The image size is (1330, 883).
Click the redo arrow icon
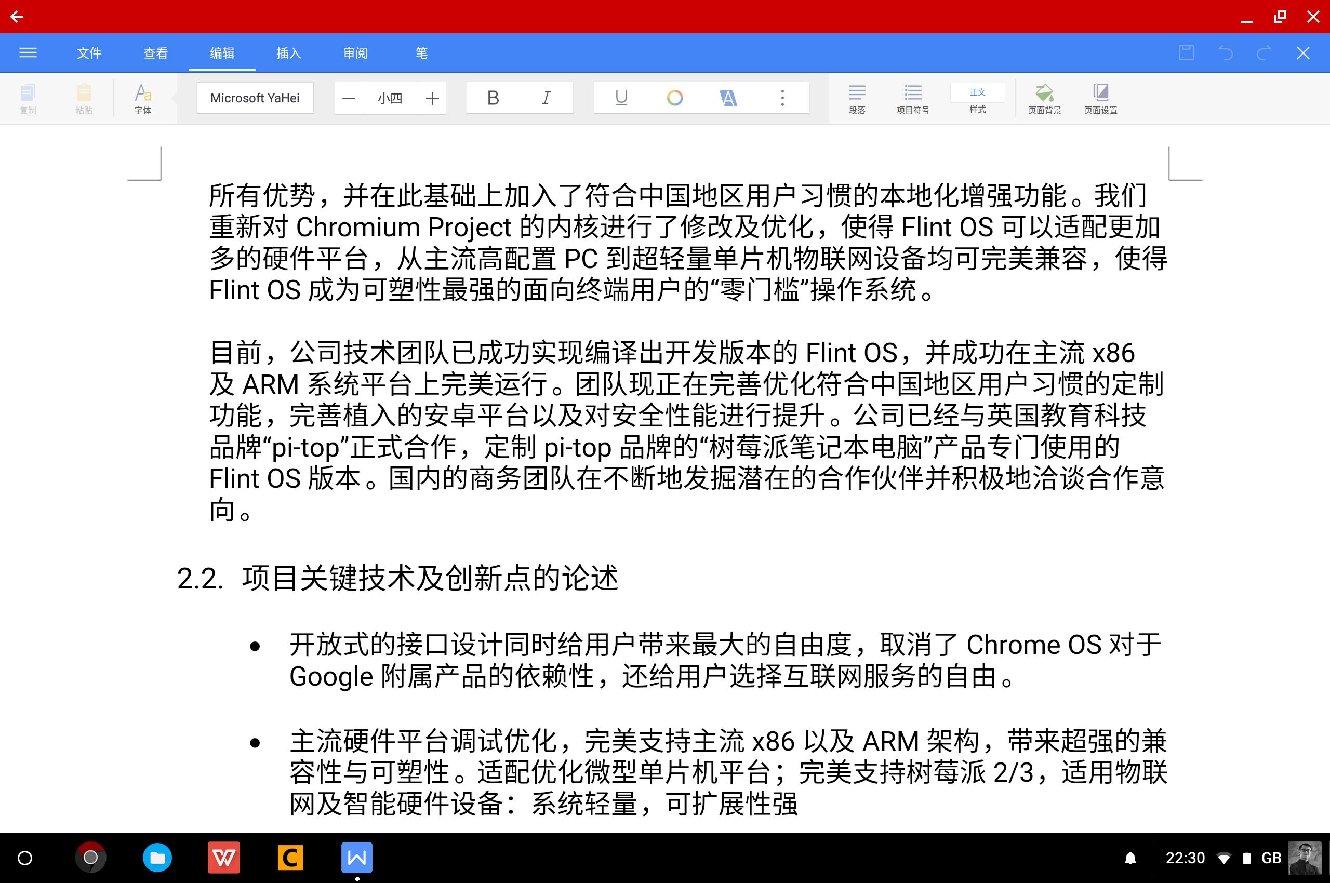tap(1264, 53)
